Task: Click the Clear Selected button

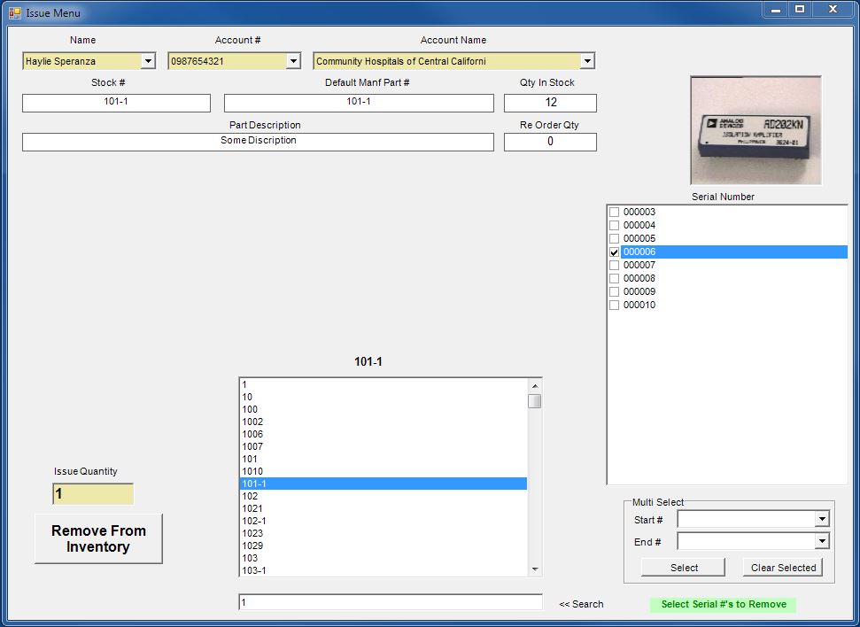Action: point(783,568)
